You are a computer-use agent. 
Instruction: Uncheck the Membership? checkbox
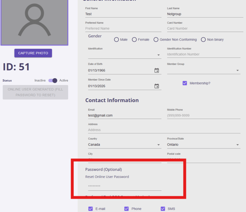click(x=185, y=83)
